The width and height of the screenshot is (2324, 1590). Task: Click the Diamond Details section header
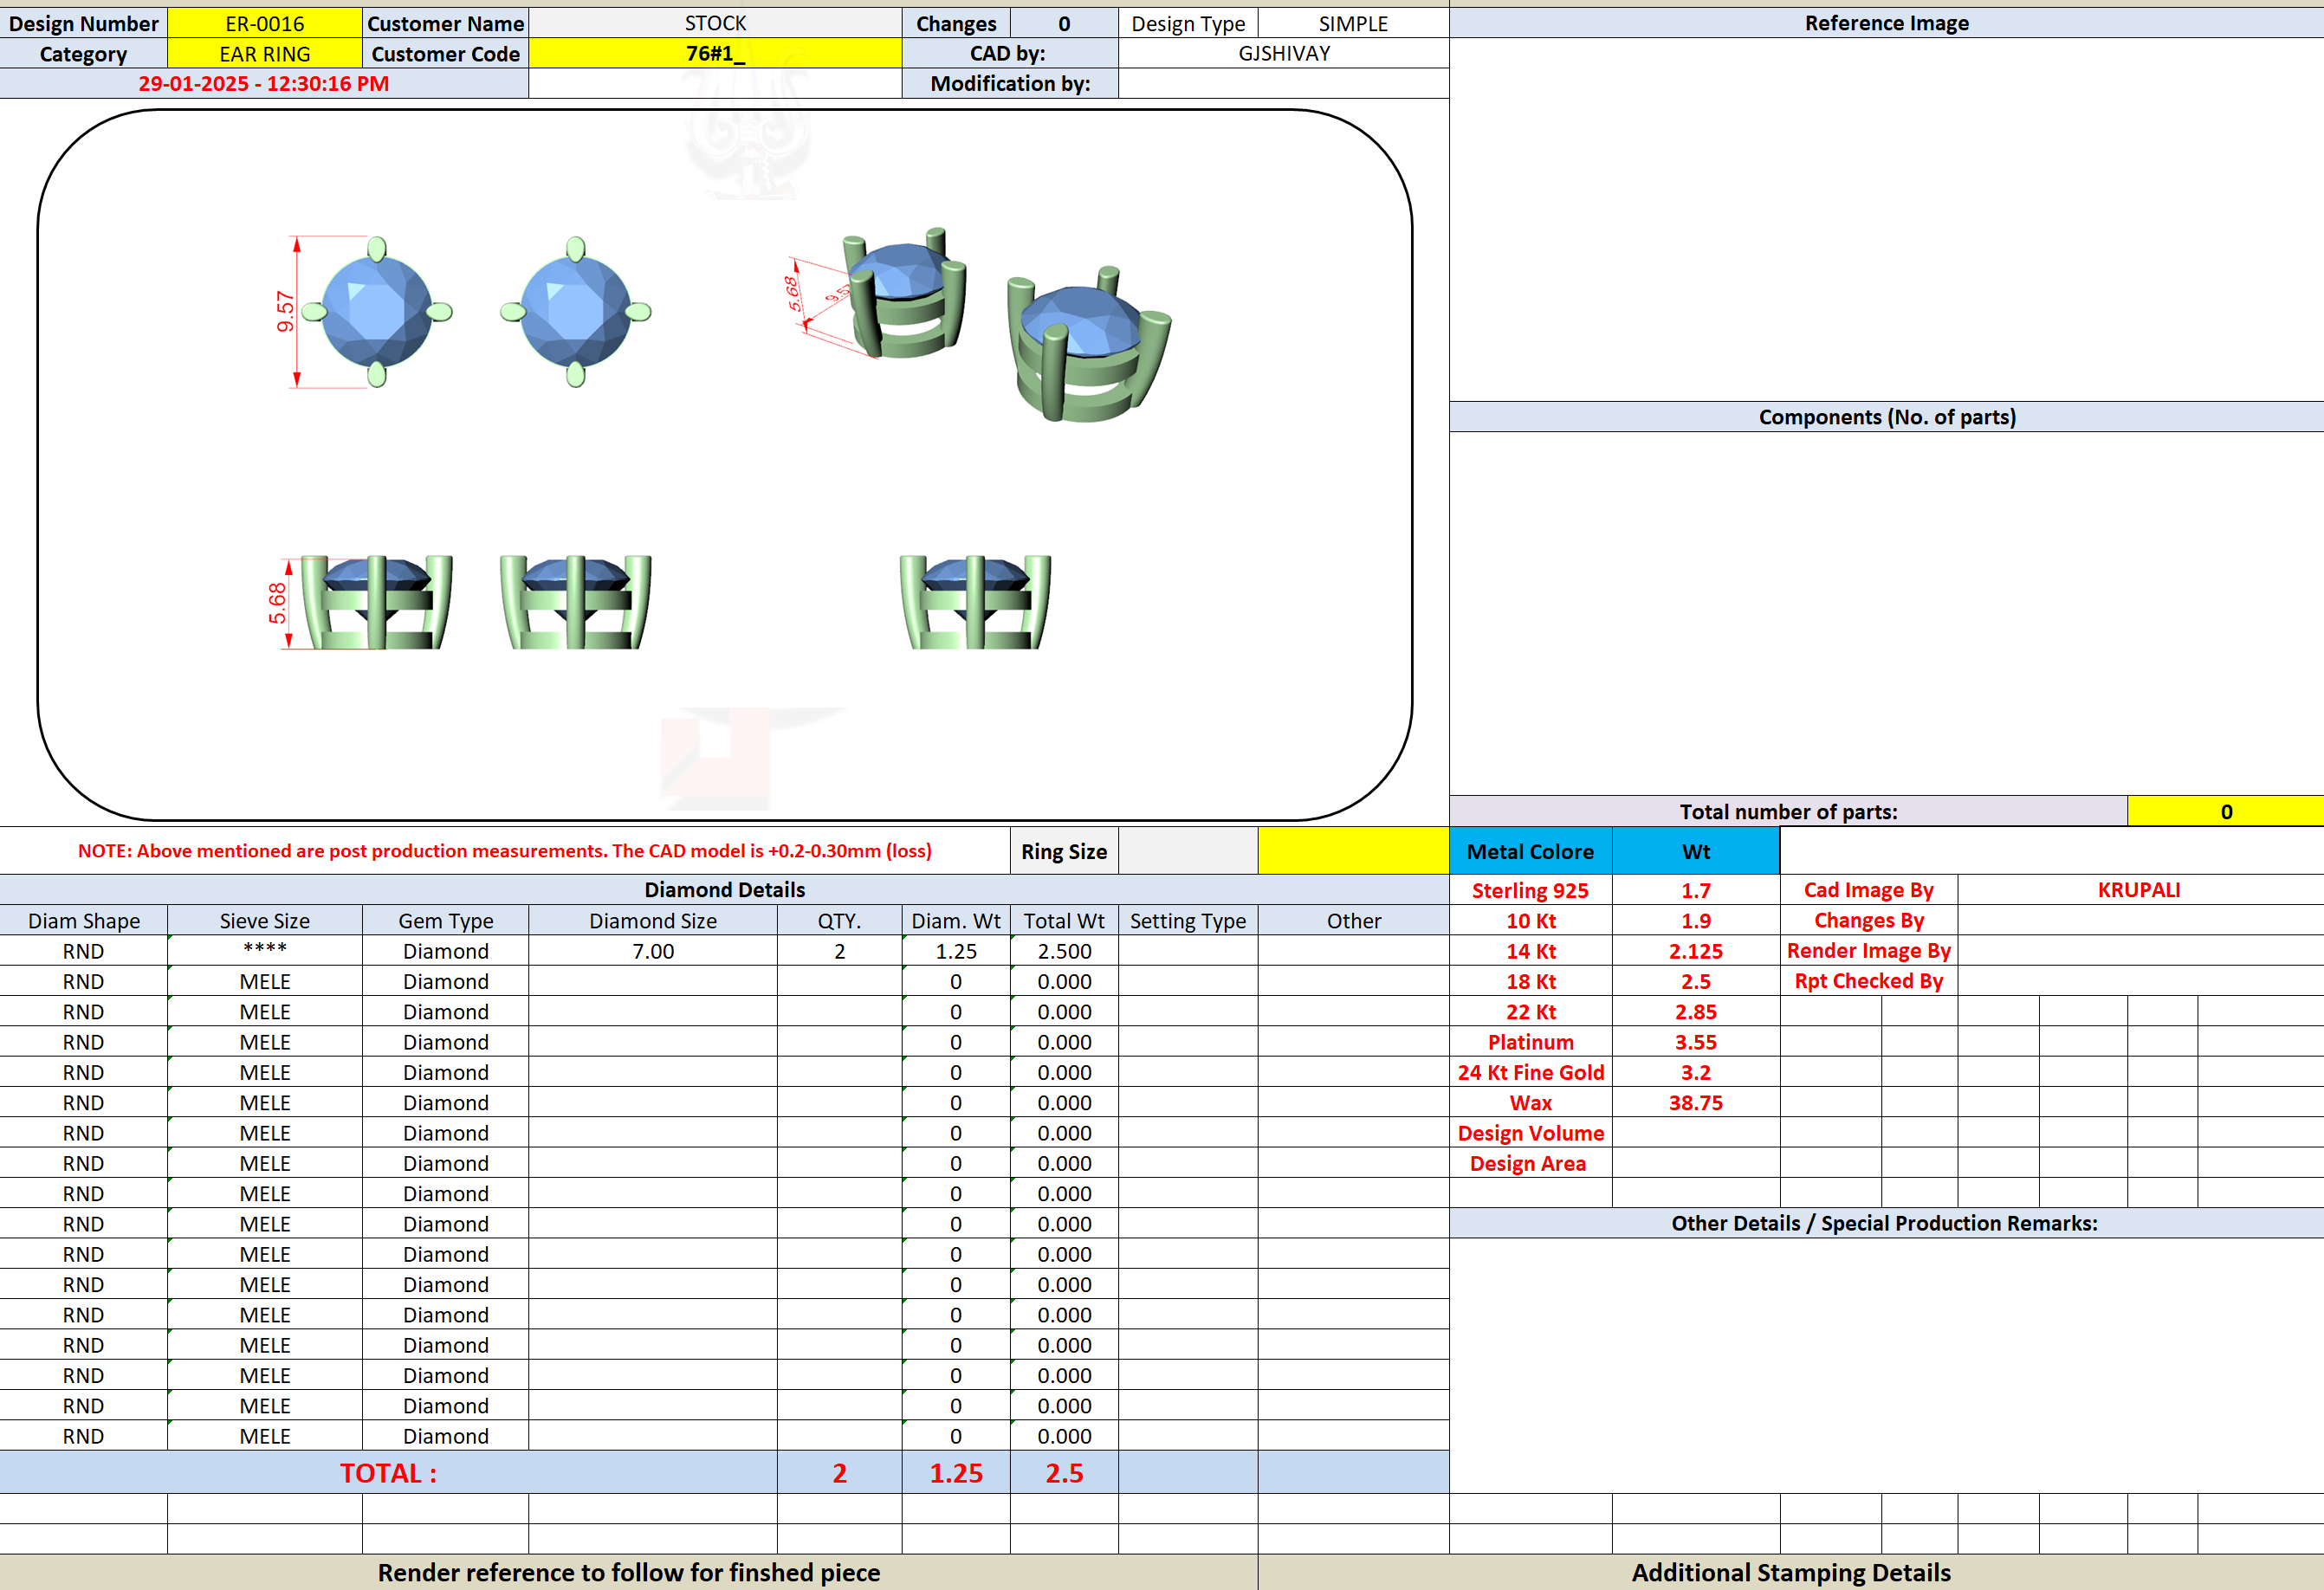tap(724, 889)
